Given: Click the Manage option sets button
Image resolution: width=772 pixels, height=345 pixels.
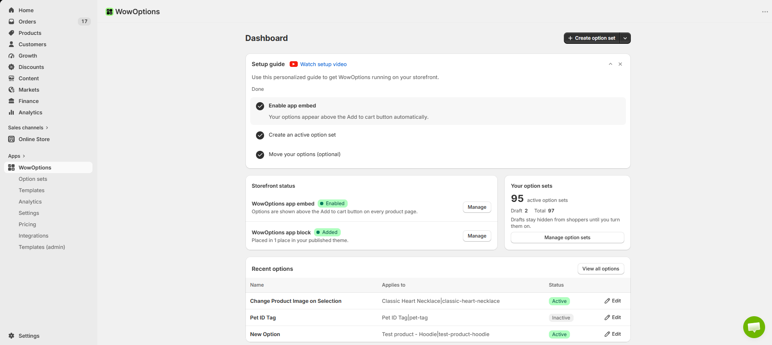Looking at the screenshot, I should coord(567,238).
